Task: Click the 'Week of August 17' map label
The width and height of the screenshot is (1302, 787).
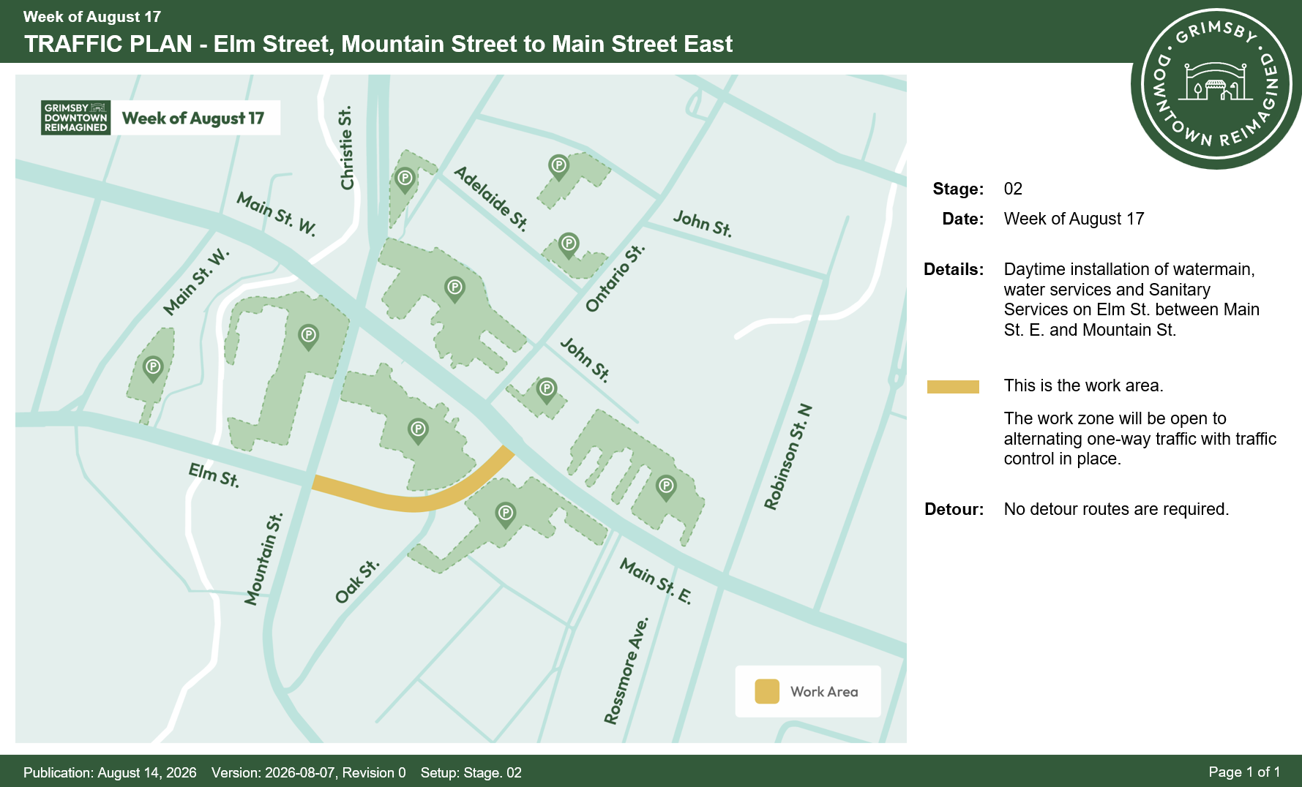Action: 193,118
